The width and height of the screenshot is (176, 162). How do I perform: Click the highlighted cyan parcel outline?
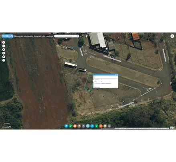tap(89, 82)
